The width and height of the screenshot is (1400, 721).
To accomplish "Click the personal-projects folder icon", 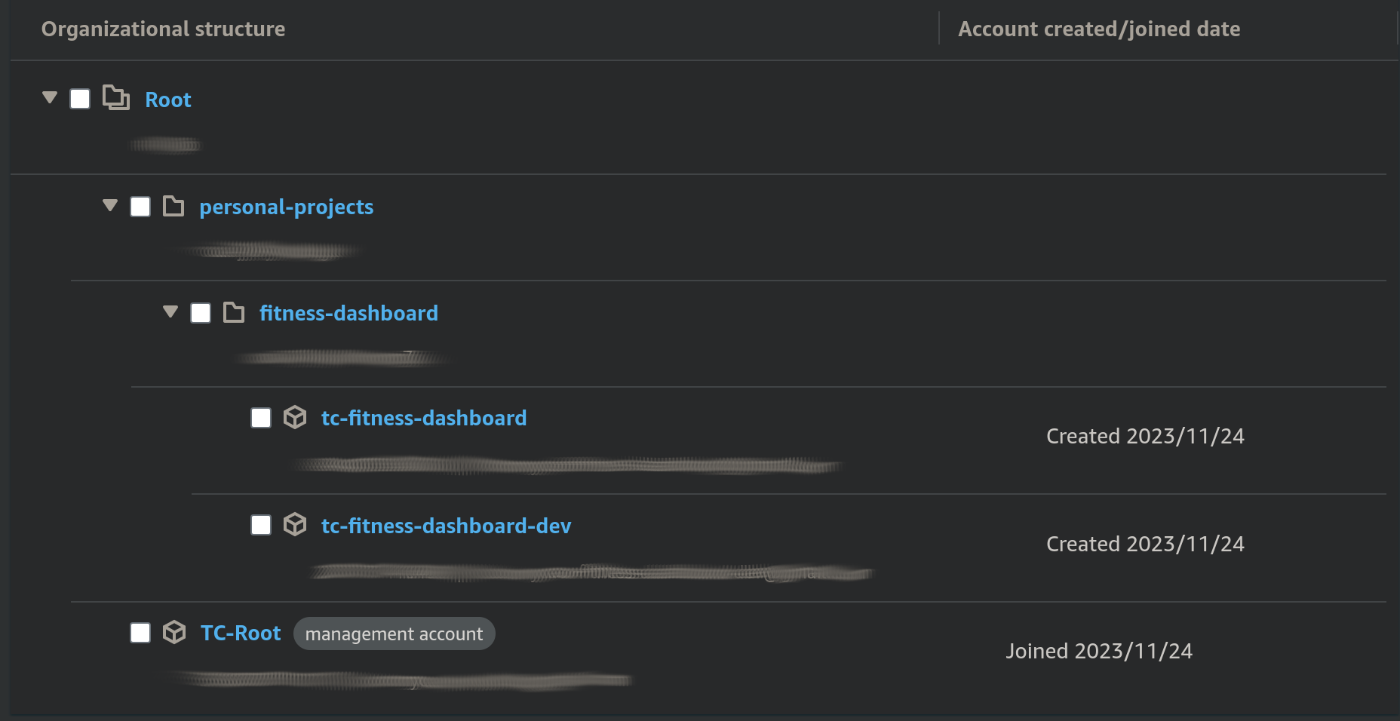I will pos(173,206).
